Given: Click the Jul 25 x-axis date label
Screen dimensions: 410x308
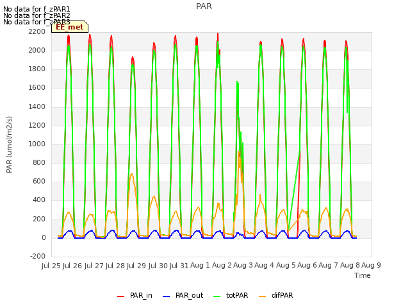Looking at the screenshot, I should pyautogui.click(x=51, y=266).
